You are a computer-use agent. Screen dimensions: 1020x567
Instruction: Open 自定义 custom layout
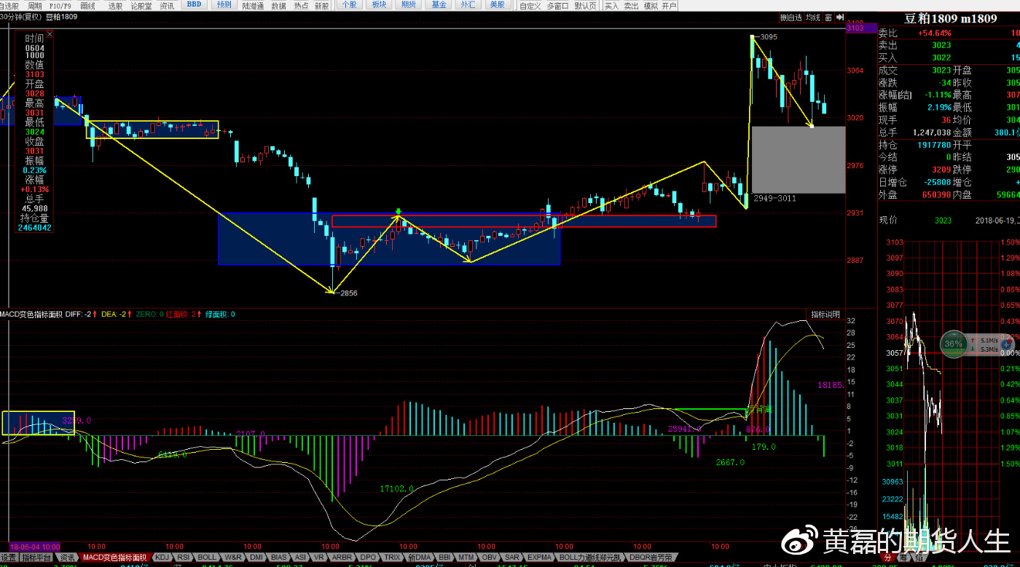click(530, 5)
